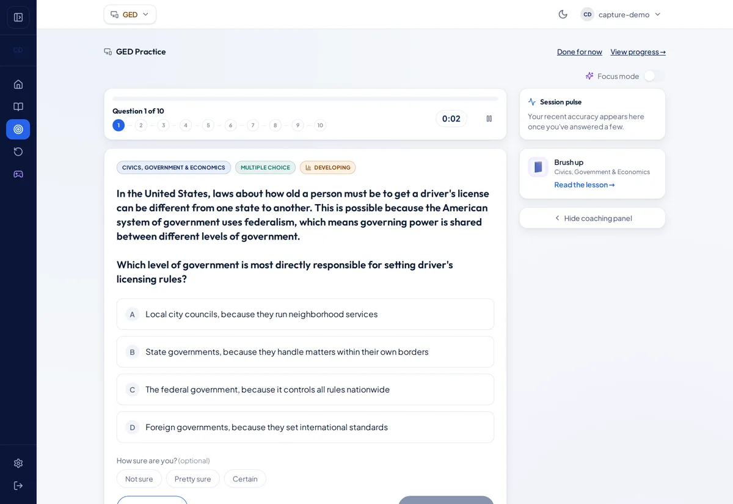Choose the Certain confidence option
The width and height of the screenshot is (733, 504).
coord(245,479)
